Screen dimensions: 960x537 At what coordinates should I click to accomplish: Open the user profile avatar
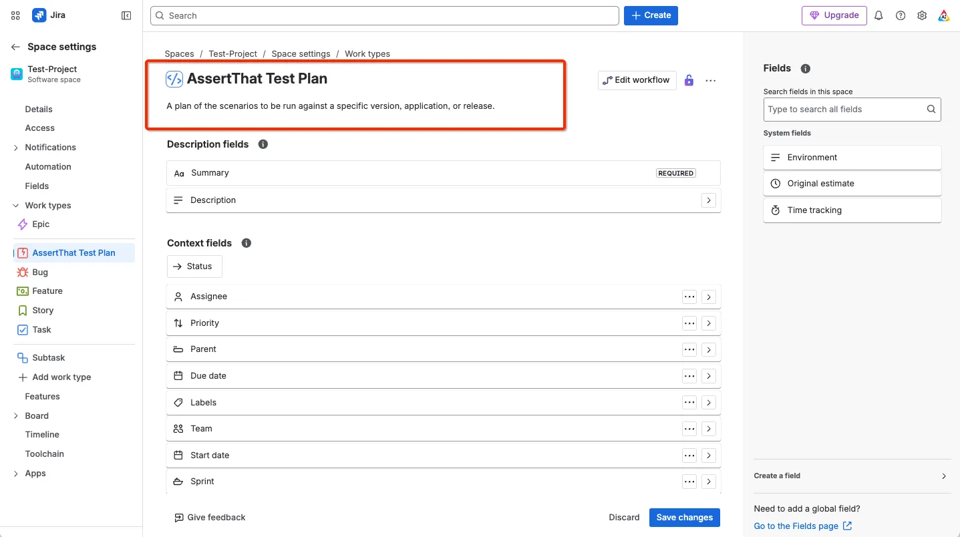coord(943,15)
